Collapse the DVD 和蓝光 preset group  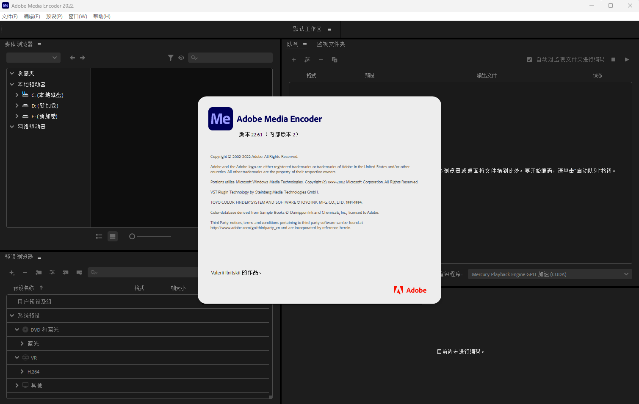17,329
